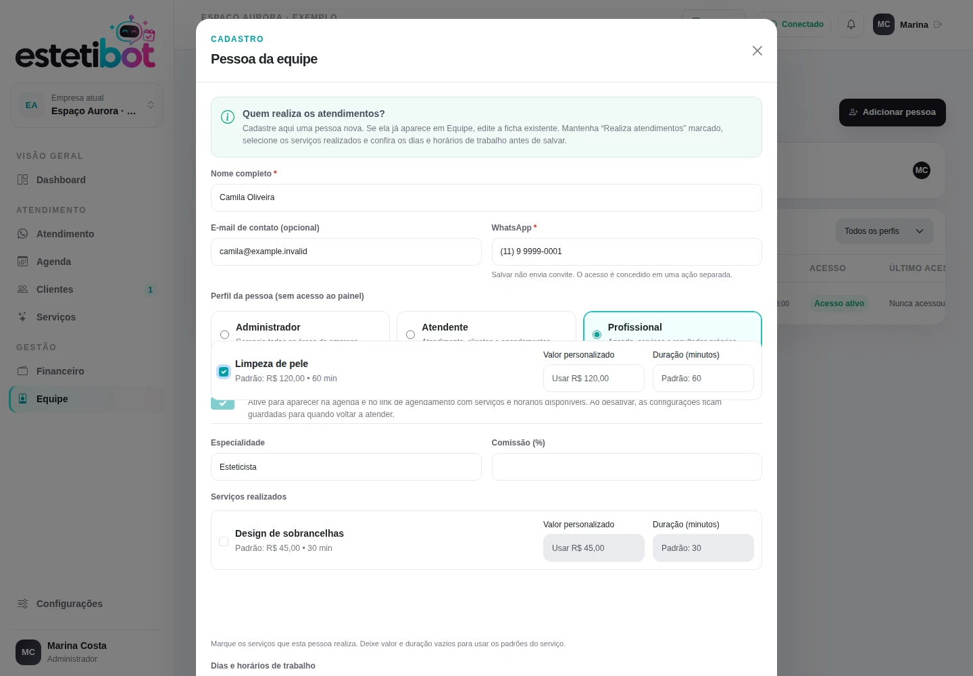Click the Serviços sparkle icon
This screenshot has height=676, width=973.
(x=23, y=317)
